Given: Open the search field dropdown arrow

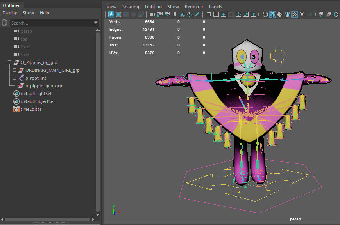Looking at the screenshot, I should (96, 23).
